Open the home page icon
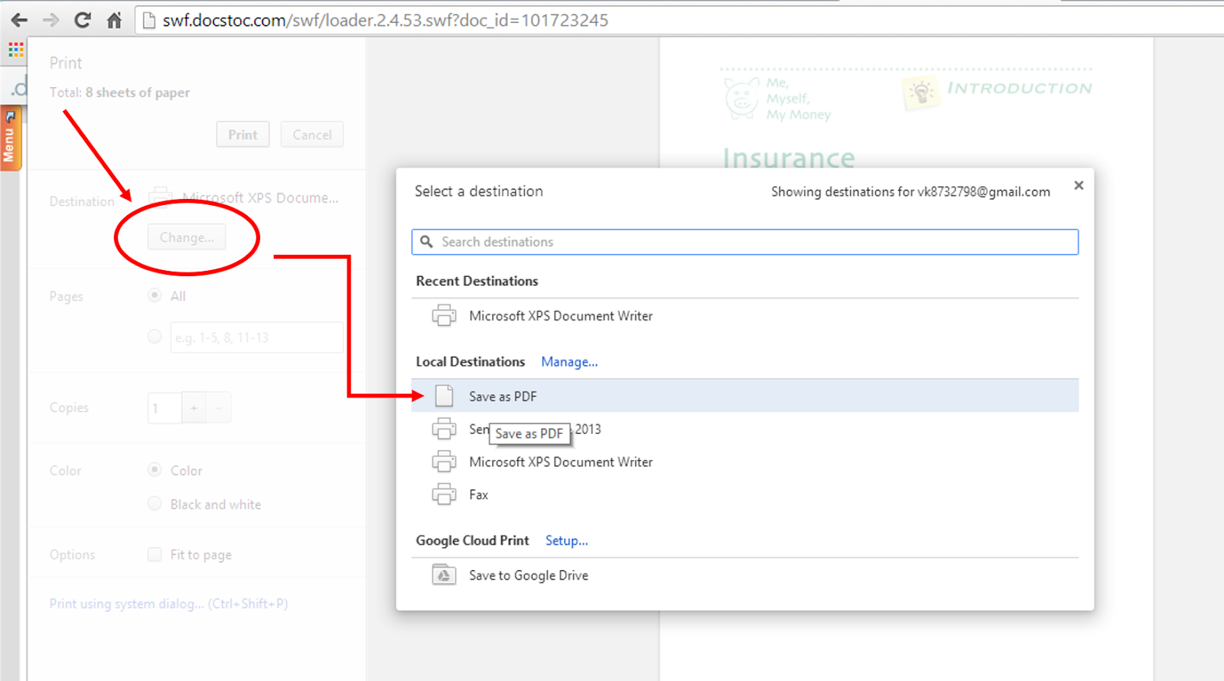Image resolution: width=1224 pixels, height=681 pixels. pyautogui.click(x=114, y=21)
